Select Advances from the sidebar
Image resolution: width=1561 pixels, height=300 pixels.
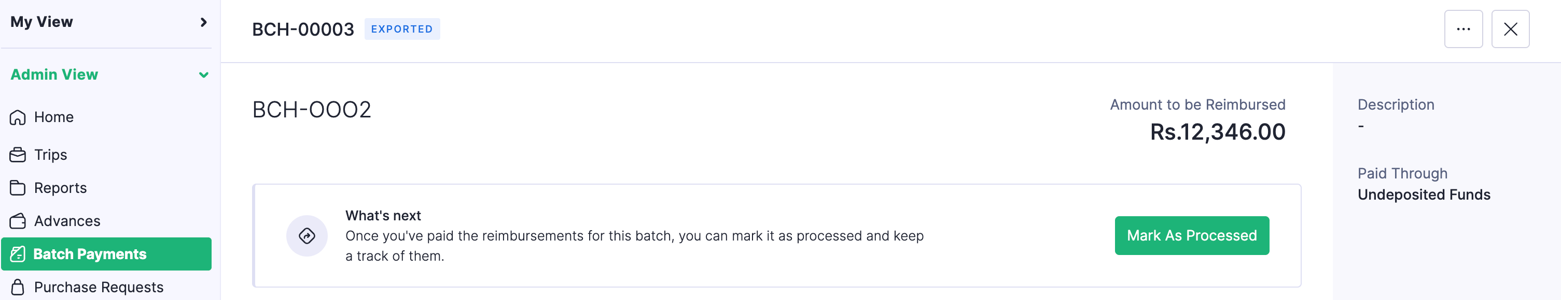[67, 221]
